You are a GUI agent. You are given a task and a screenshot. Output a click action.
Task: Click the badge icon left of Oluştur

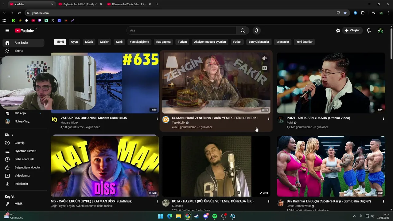click(x=338, y=30)
